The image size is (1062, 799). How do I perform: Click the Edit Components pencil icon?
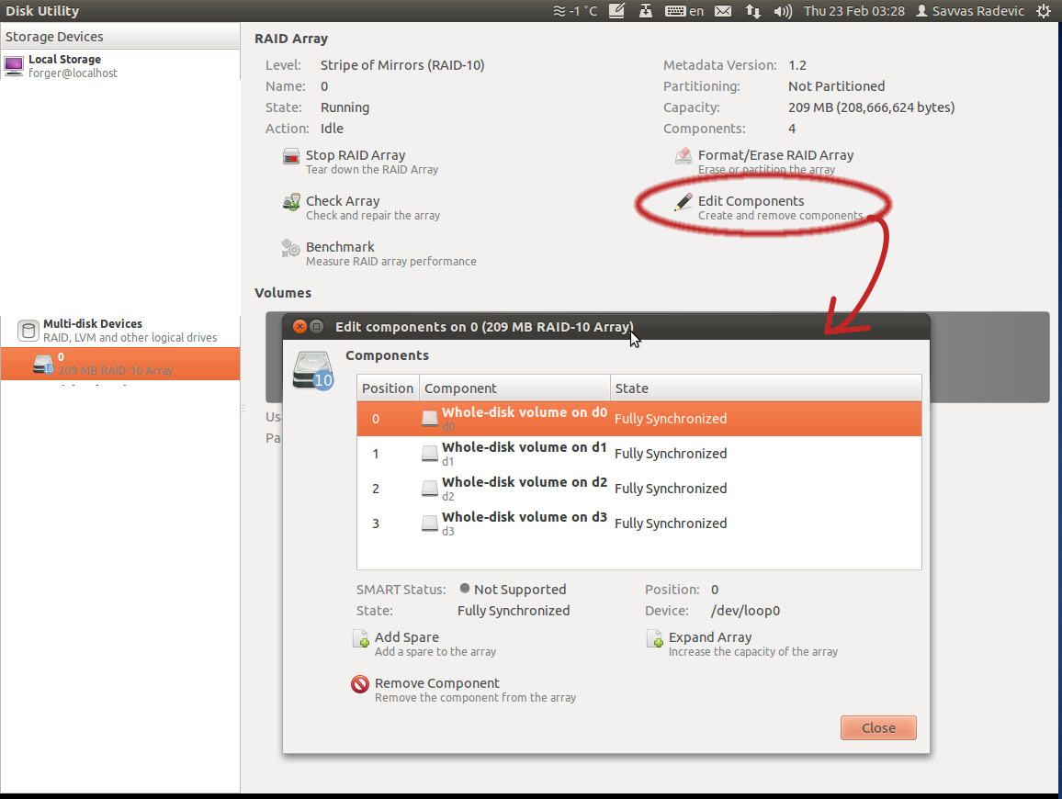pyautogui.click(x=684, y=203)
